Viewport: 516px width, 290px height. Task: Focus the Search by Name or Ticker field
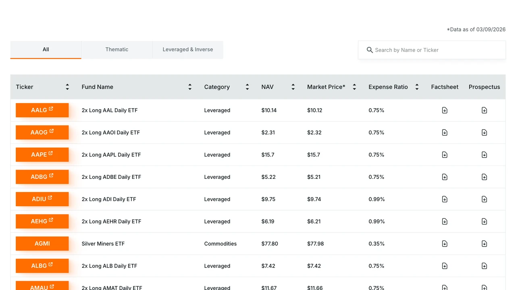432,50
